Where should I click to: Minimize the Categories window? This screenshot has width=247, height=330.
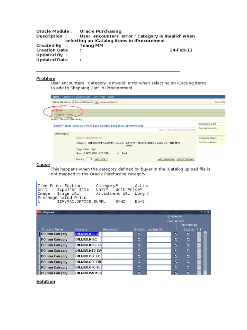click(x=201, y=212)
